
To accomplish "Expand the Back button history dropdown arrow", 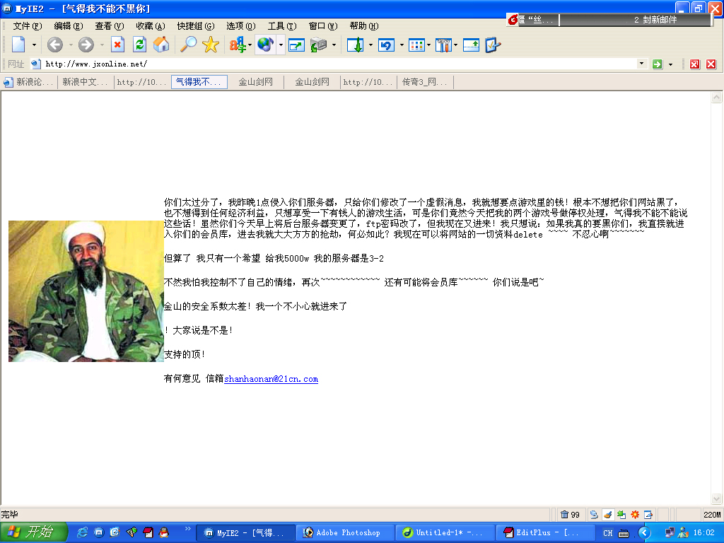I will click(70, 45).
